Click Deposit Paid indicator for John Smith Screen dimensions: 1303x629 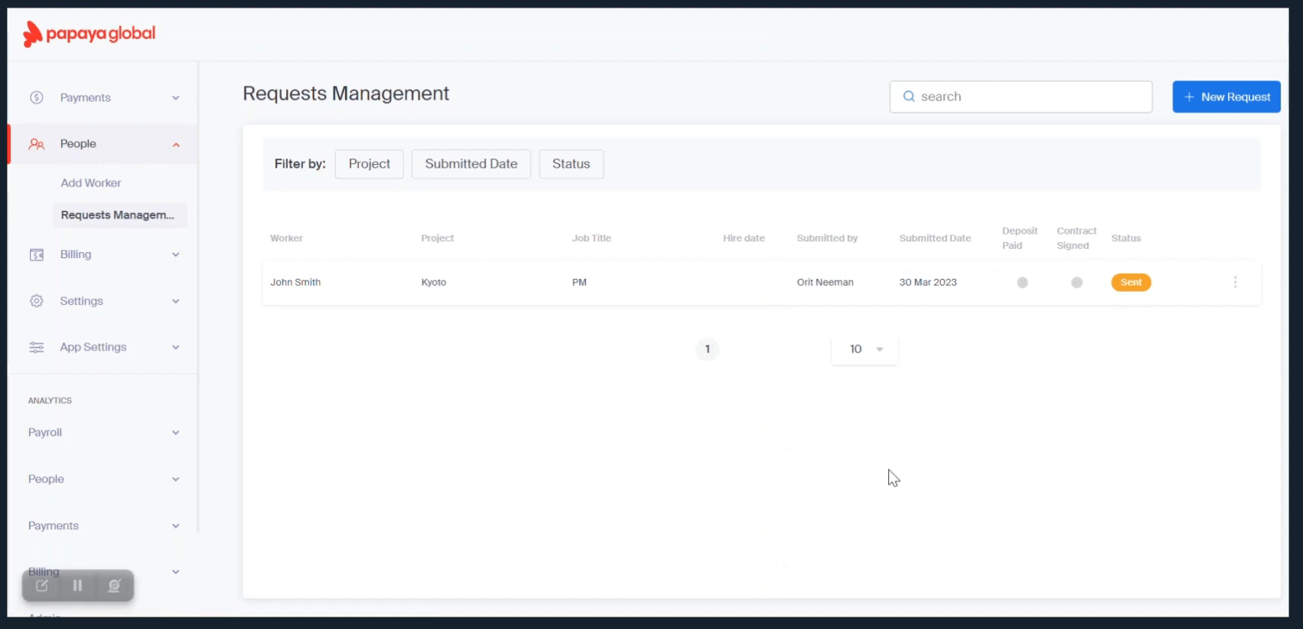pos(1022,283)
